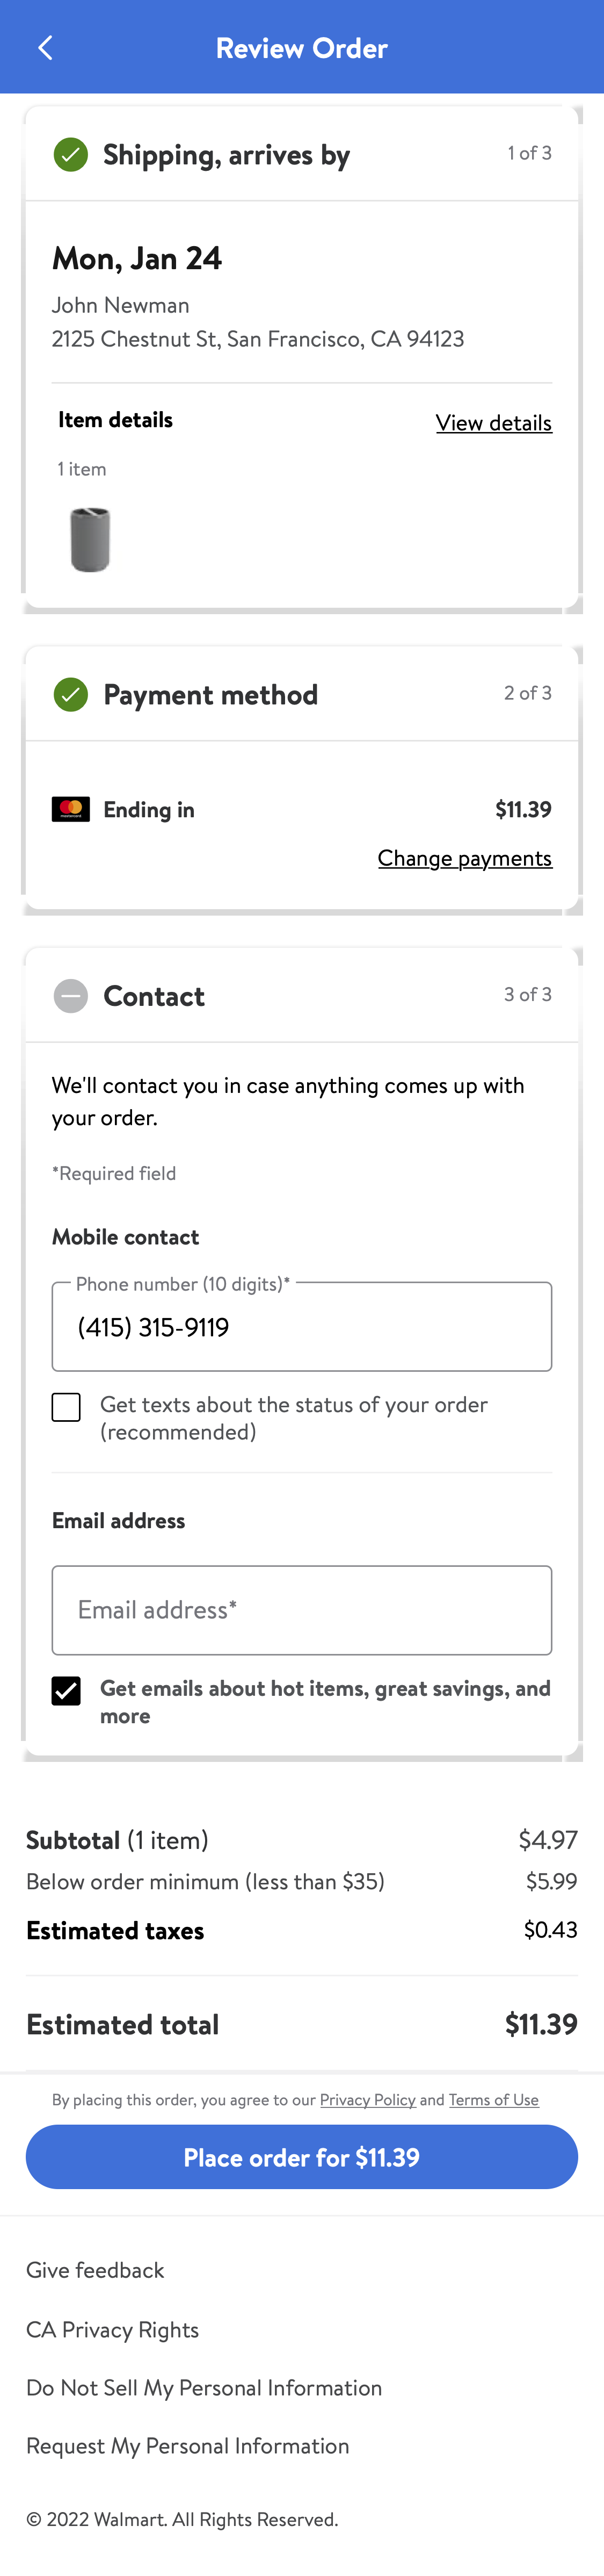Image resolution: width=604 pixels, height=2576 pixels.
Task: Click the Shipping step green checkmark
Action: [x=70, y=155]
